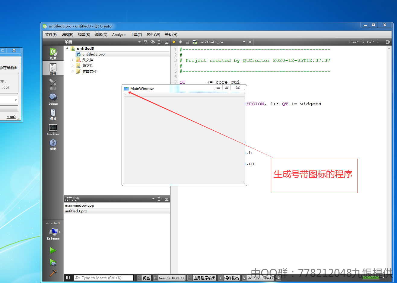397x283 pixels.
Task: Toggle the sidebar visibility button
Action: [68, 278]
